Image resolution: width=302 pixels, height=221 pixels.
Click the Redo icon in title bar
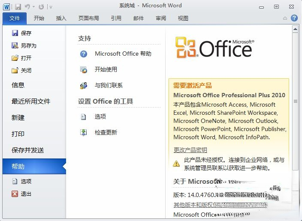point(41,6)
